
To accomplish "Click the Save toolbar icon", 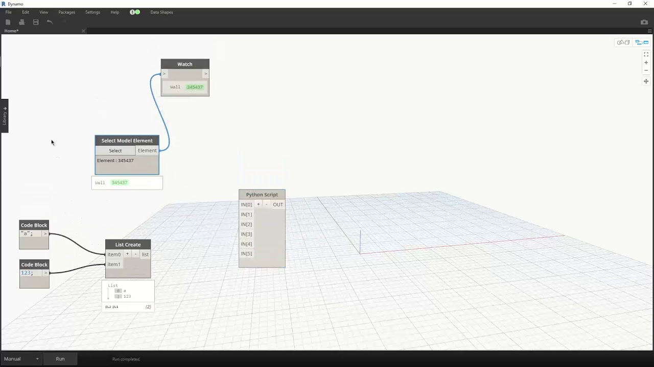I will pyautogui.click(x=36, y=22).
